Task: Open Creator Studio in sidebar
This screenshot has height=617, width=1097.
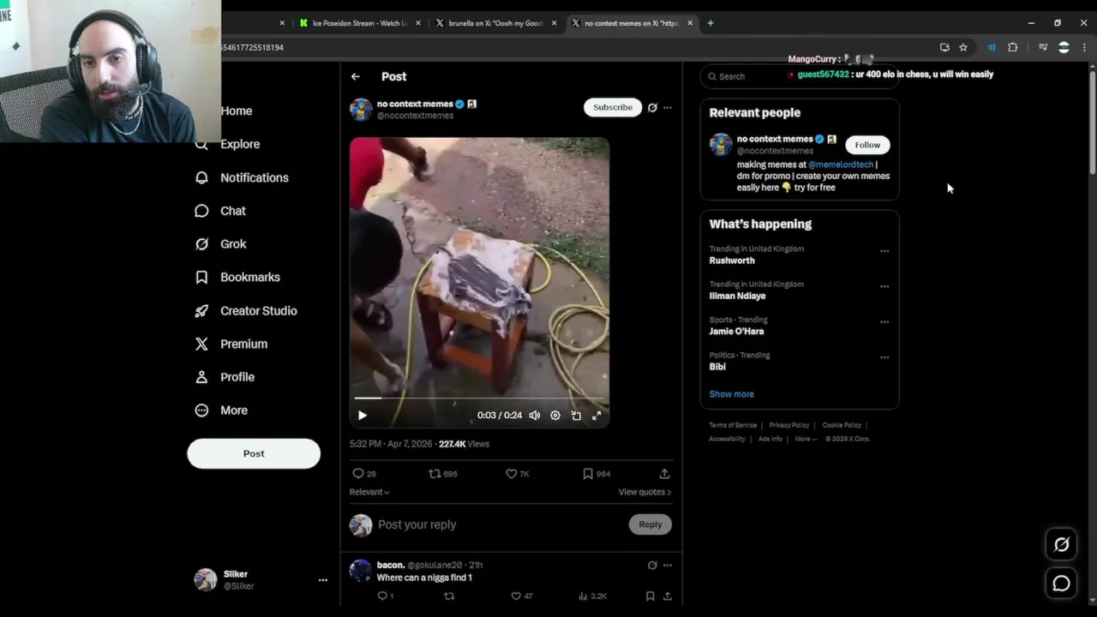Action: pos(246,311)
